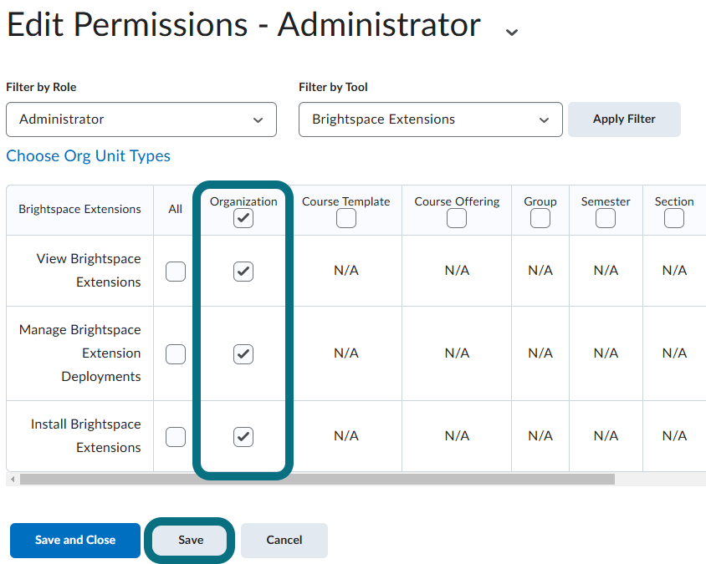The height and width of the screenshot is (564, 706).
Task: Uncheck the Organization column header checkbox
Action: point(243,219)
